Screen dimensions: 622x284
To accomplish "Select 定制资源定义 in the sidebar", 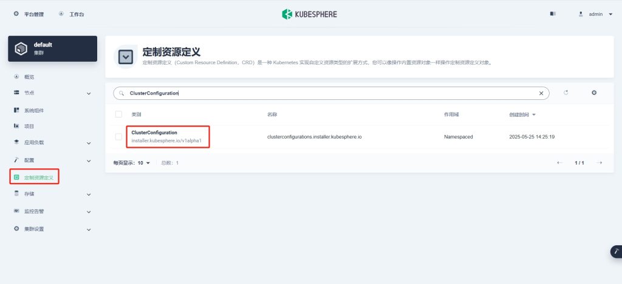I will pos(39,178).
